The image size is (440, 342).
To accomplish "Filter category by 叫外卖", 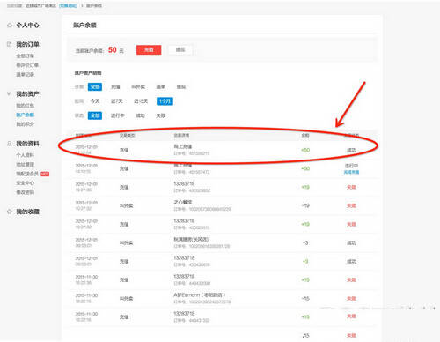I will pyautogui.click(x=138, y=87).
